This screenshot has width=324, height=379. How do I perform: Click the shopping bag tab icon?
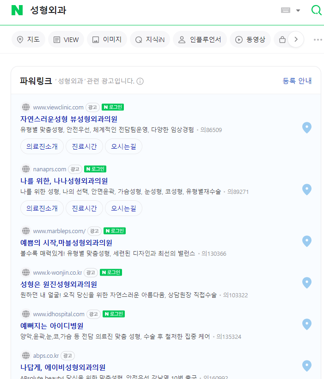(282, 39)
